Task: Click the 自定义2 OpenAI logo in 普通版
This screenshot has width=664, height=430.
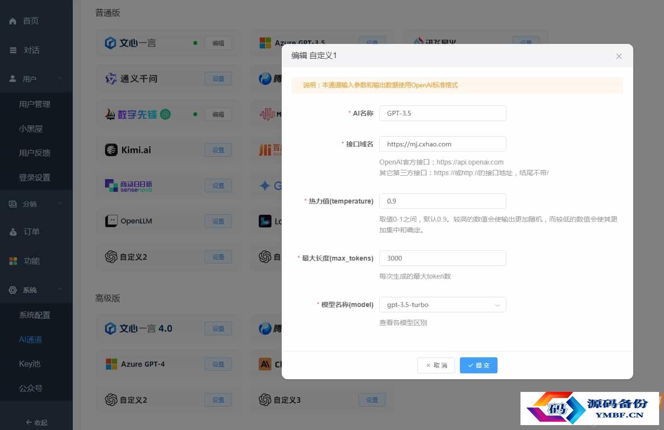Action: [111, 257]
